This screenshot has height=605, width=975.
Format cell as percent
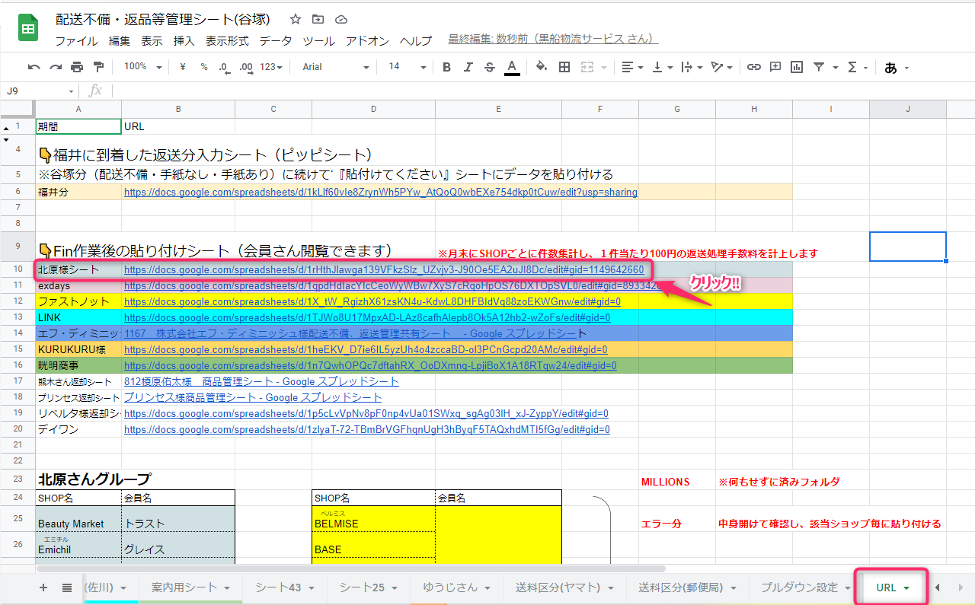[203, 67]
